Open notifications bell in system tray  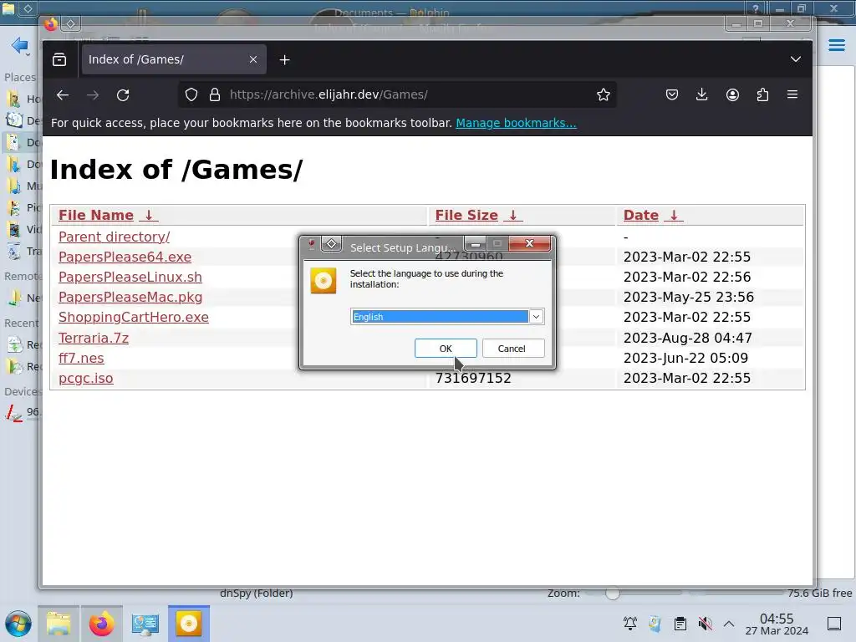[x=630, y=624]
